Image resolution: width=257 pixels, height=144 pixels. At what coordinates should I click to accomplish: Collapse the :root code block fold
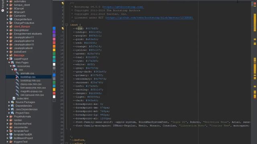click(67, 25)
